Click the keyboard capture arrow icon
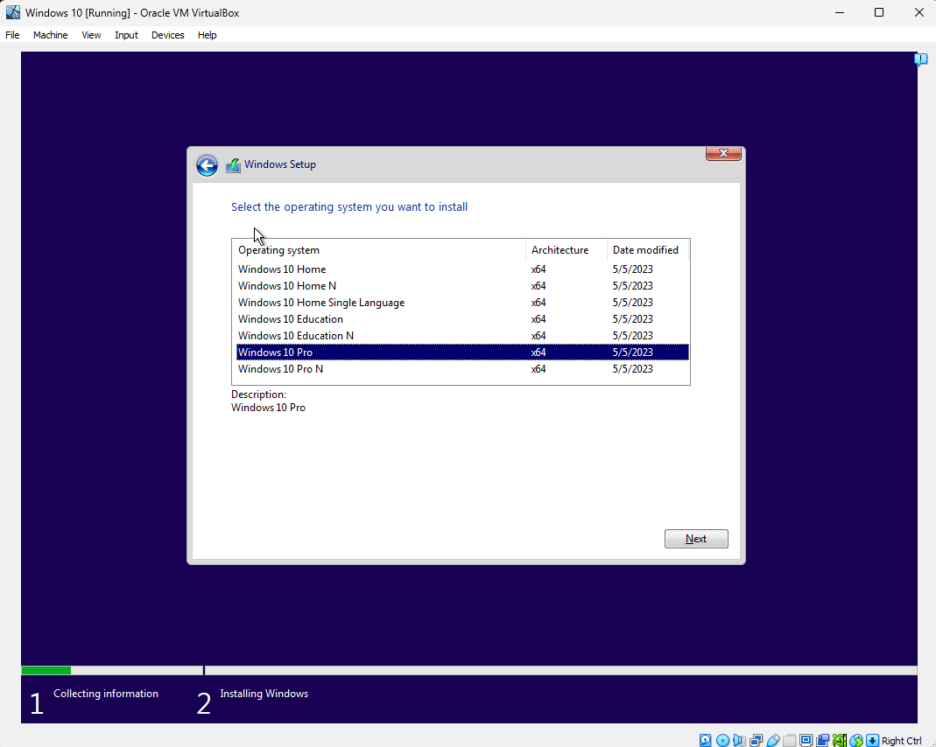Viewport: 936px width, 747px height. point(872,741)
